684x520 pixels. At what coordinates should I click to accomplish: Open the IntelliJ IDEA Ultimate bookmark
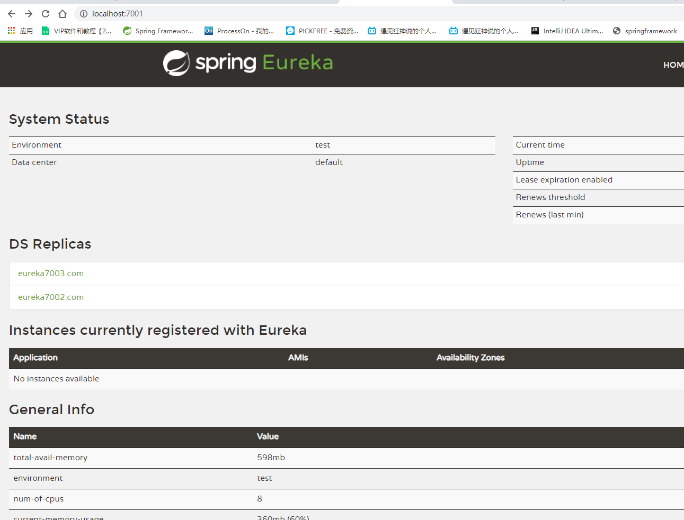567,31
